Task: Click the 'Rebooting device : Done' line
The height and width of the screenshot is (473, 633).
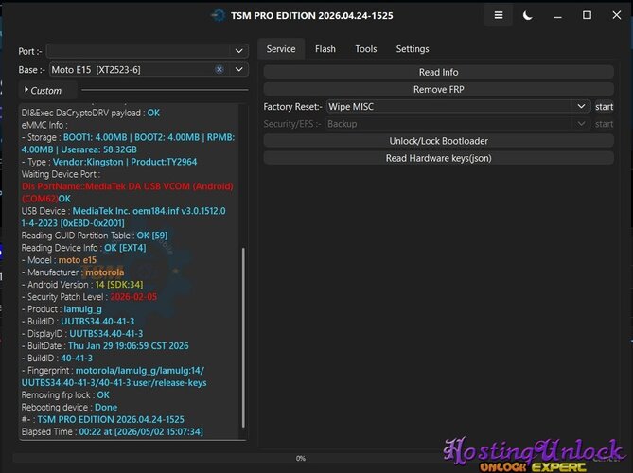Action: tap(69, 407)
